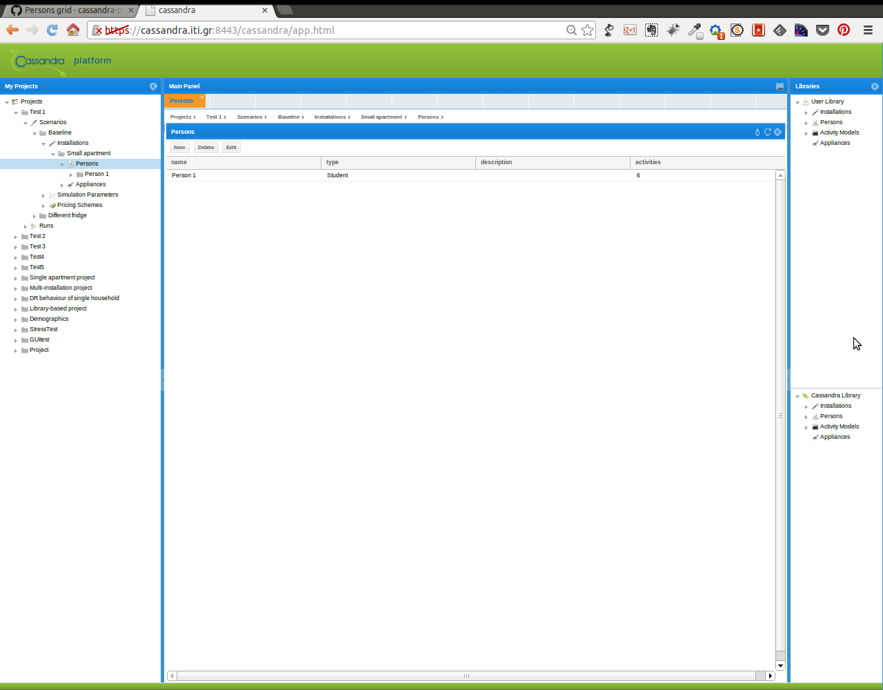The height and width of the screenshot is (690, 883).
Task: Click the Small apartment breadcrumb
Action: coord(381,117)
